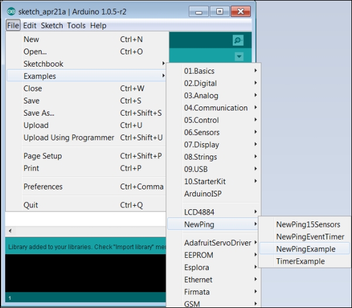Click the library added status message
Screen dimensions: 352x308
pos(87,247)
